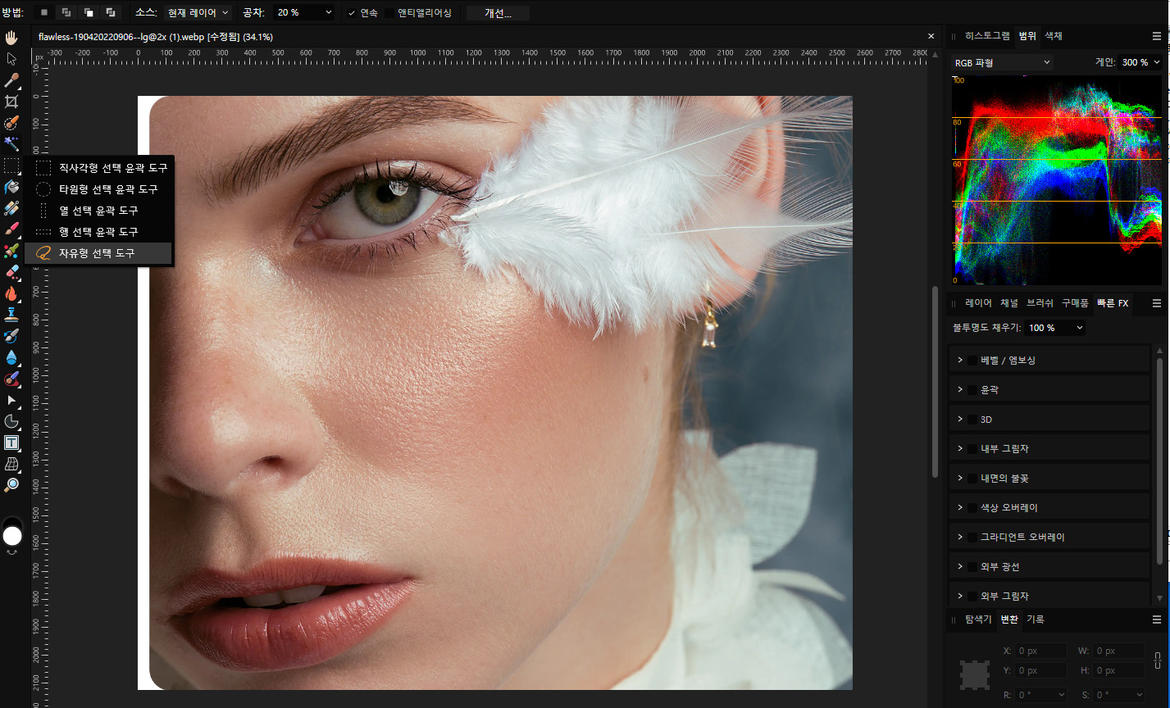
Task: Choose 열 선택 윤곽 도구 from flyout
Action: (x=99, y=211)
